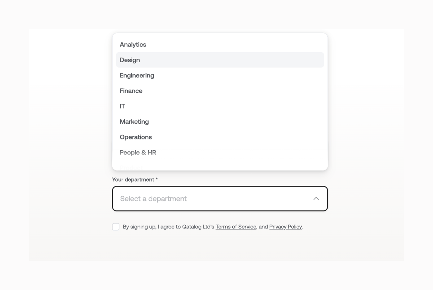Select the Design department option
Screen dimensions: 433x290
pyautogui.click(x=130, y=60)
